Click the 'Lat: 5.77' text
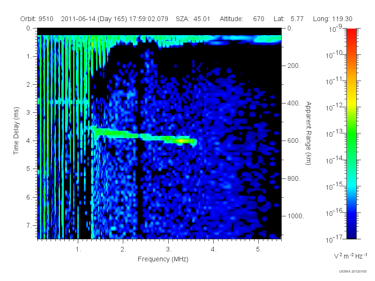The image size is (375, 281). (x=289, y=19)
